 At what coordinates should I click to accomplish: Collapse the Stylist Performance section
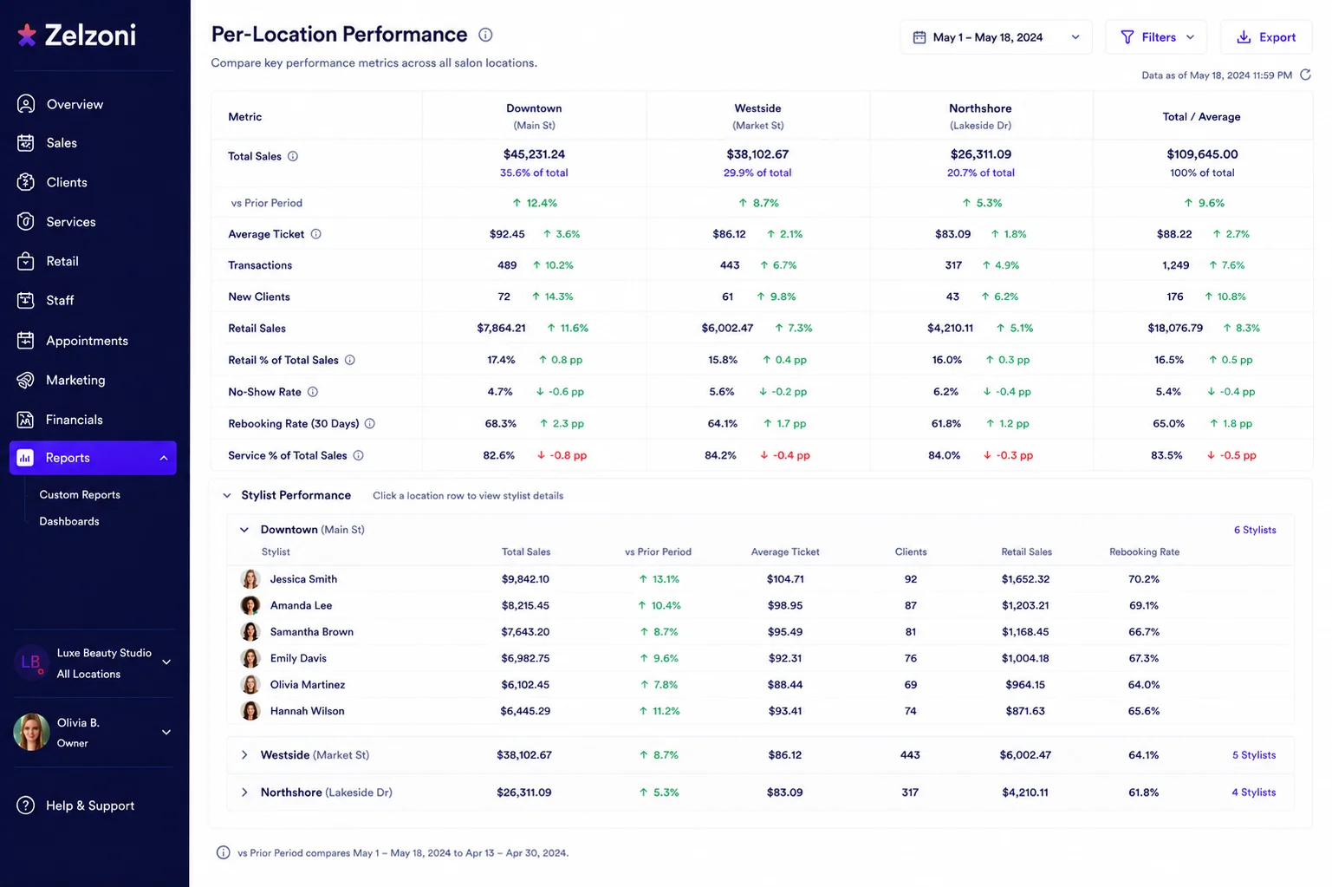pos(227,496)
